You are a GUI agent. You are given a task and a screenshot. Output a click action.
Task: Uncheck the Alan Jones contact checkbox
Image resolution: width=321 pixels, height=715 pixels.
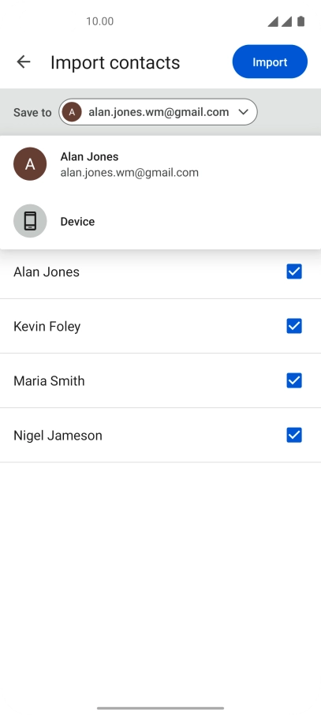pos(294,271)
